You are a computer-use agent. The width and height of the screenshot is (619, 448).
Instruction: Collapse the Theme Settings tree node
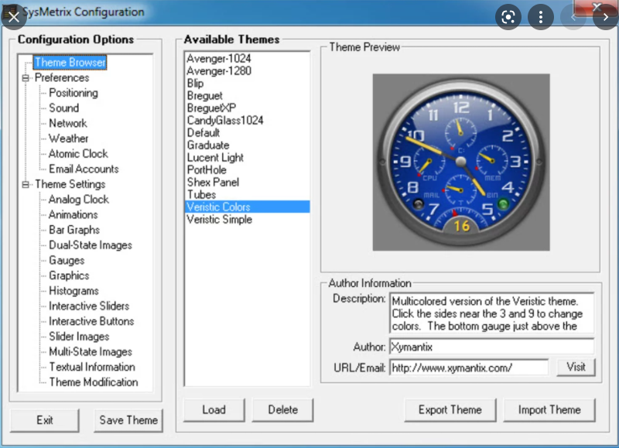(x=26, y=184)
